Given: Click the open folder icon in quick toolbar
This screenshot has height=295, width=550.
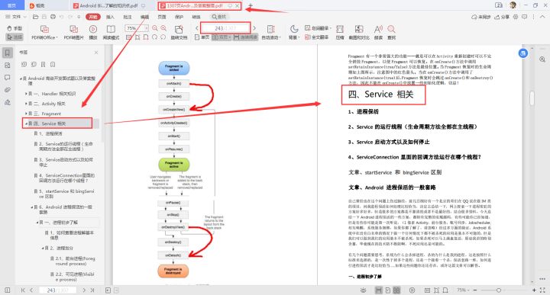Looking at the screenshot, I should coord(35,17).
